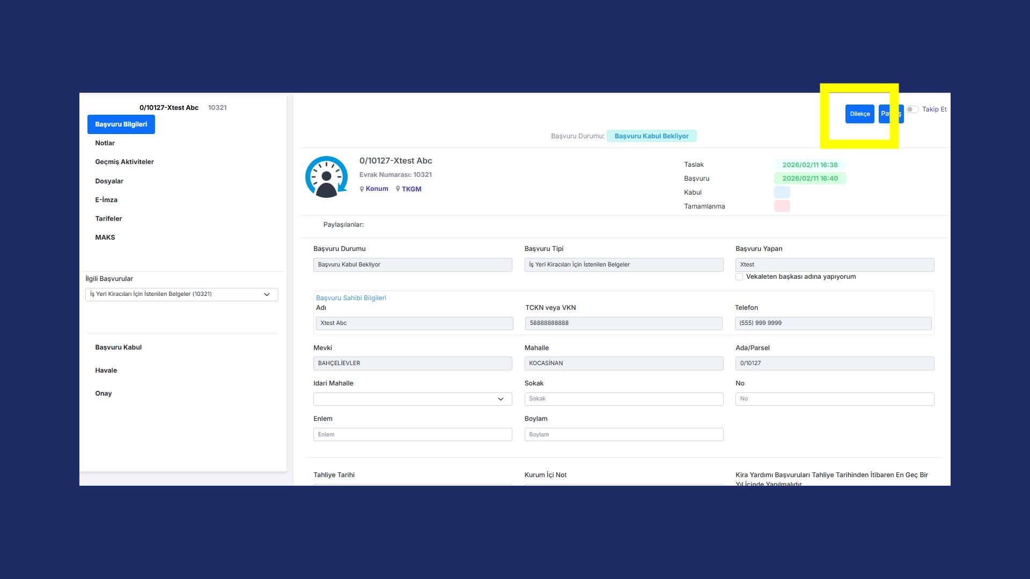Click the Başvuru Sahibi Bilgileri heading
Viewport: 1030px width, 579px height.
(351, 298)
